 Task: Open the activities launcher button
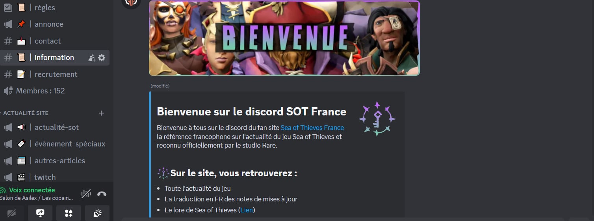pyautogui.click(x=69, y=213)
